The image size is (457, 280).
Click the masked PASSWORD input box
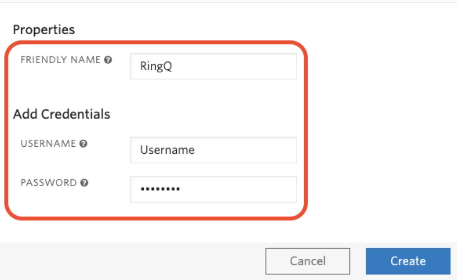pyautogui.click(x=213, y=189)
